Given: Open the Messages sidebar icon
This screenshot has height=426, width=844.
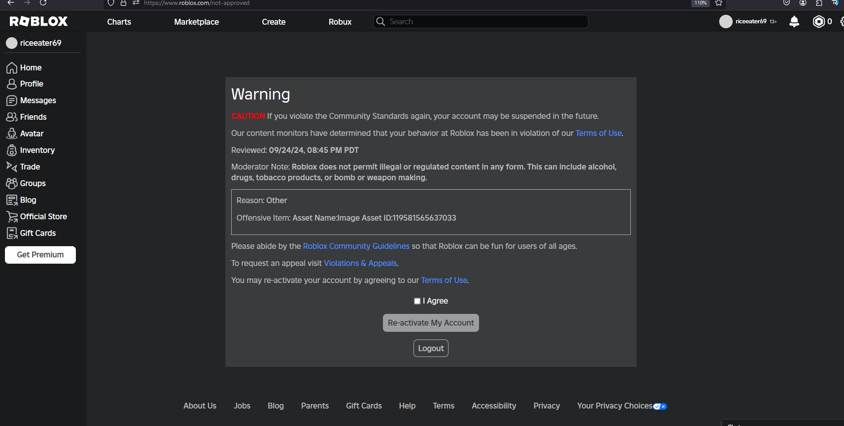Looking at the screenshot, I should coord(12,100).
